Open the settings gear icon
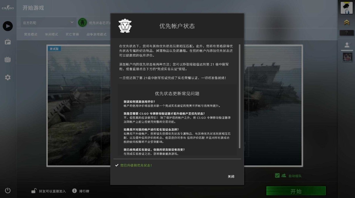 coord(8,78)
